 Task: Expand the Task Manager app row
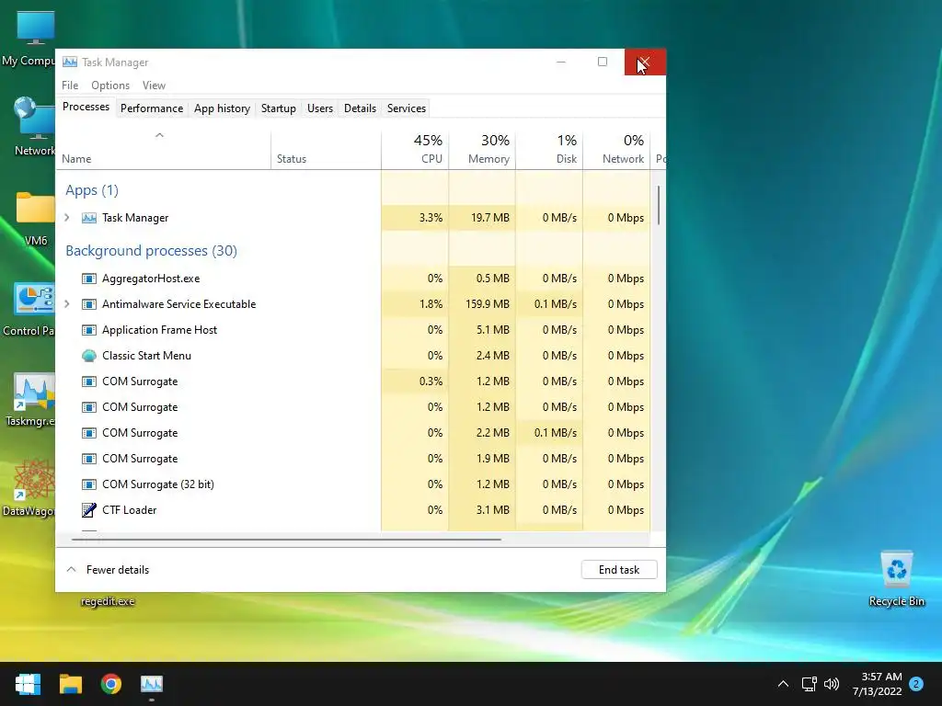click(67, 218)
